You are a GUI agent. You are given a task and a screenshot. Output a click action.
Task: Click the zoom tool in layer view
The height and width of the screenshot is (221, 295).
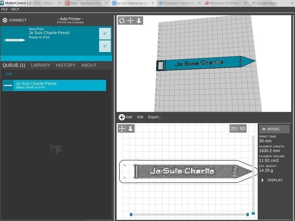(x=131, y=128)
